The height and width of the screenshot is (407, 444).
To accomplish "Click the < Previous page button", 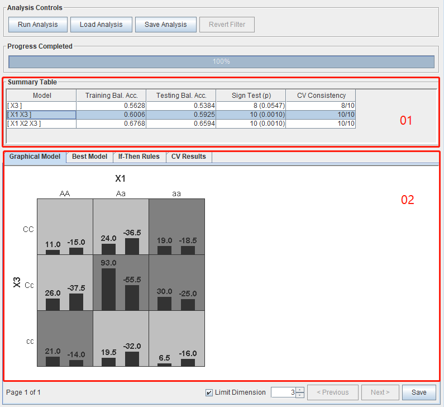I will tap(333, 392).
